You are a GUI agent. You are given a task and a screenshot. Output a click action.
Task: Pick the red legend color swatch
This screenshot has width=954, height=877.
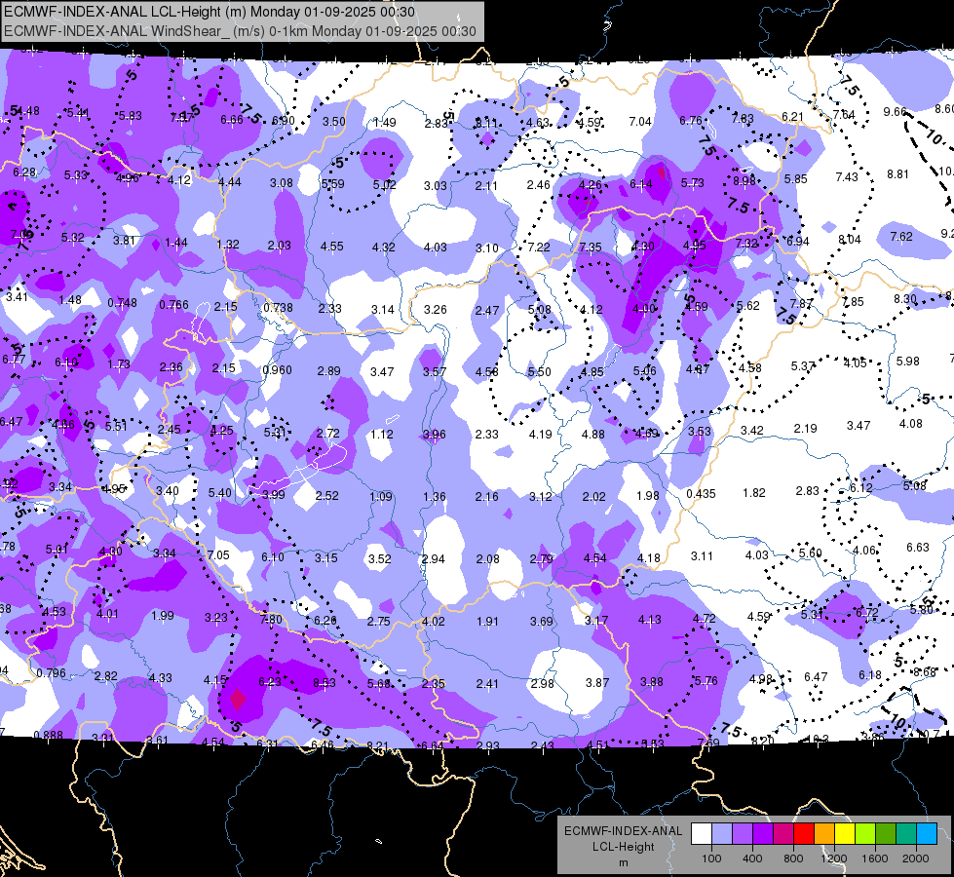[804, 834]
